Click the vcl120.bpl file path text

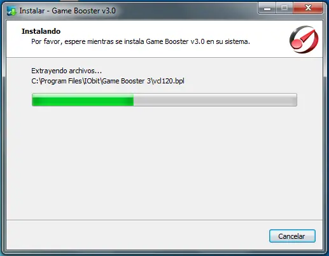click(x=108, y=81)
